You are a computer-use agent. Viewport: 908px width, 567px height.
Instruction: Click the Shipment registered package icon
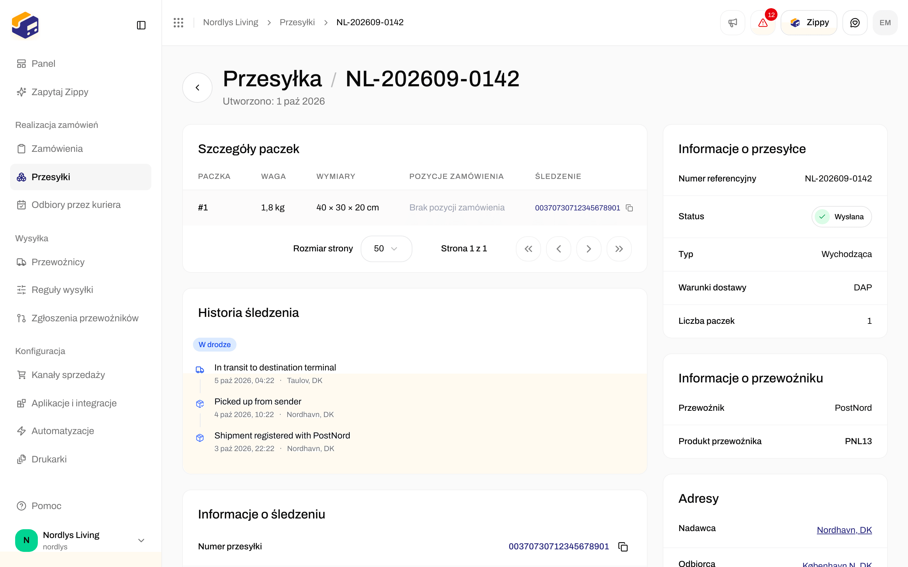200,438
